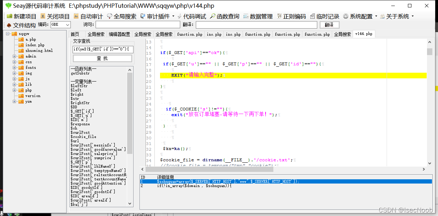Click the code editor horizontal scrollbar
Viewport: 438px width, 216px height.
pos(209,169)
